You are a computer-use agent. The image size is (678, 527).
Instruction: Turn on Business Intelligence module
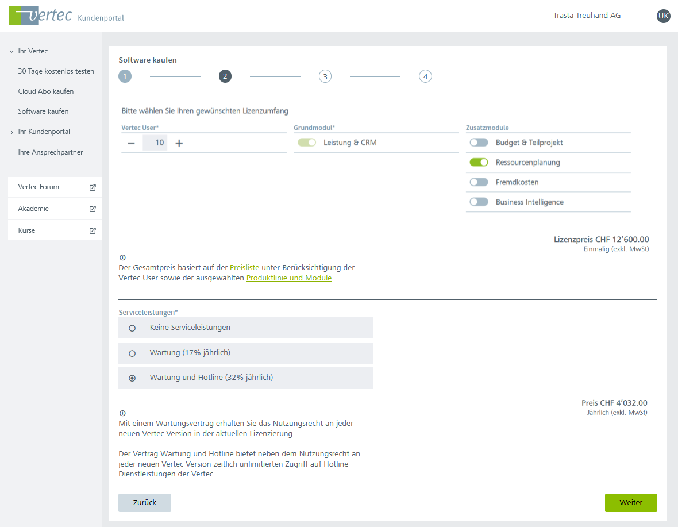point(479,202)
